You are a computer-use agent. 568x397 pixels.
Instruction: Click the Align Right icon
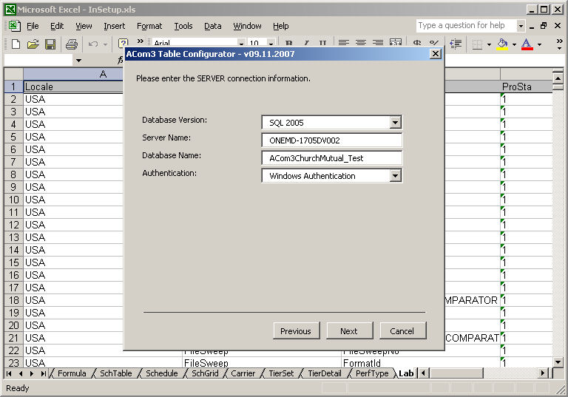(x=378, y=43)
